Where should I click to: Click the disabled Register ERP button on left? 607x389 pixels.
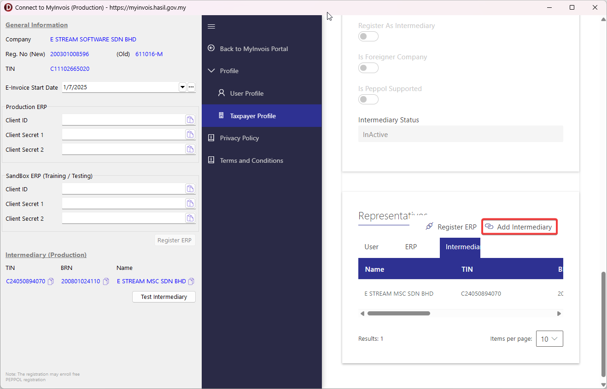[x=175, y=240]
